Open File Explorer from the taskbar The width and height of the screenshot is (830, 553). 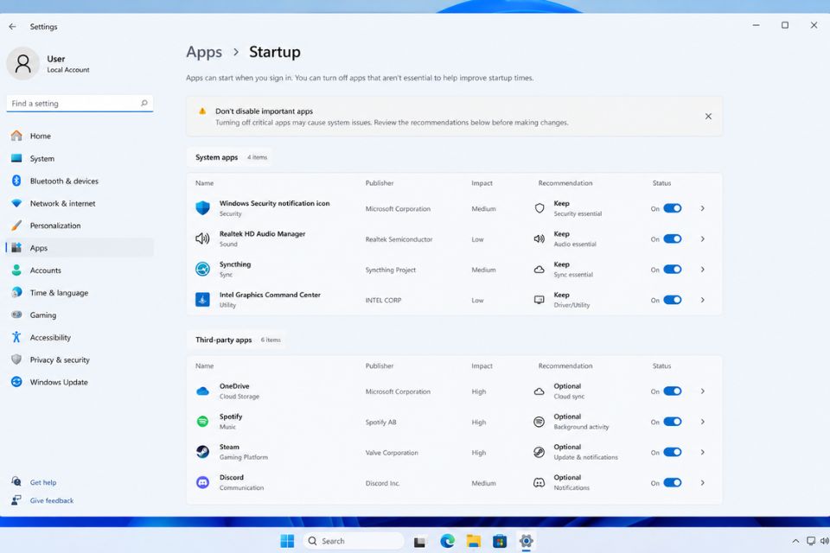pos(473,541)
